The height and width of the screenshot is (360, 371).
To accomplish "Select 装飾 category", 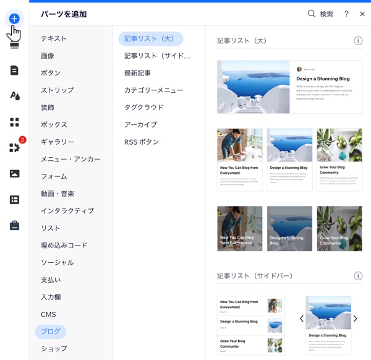I will tap(48, 107).
